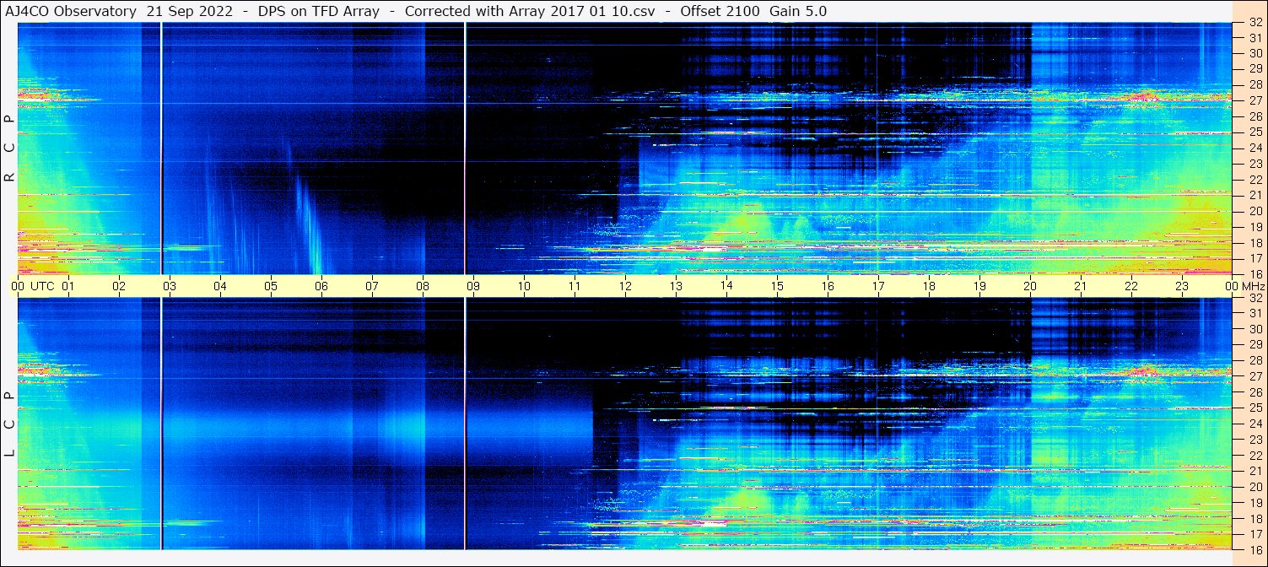1268x567 pixels.
Task: Click the 22 MHz label on lower frequency scale
Action: click(1255, 455)
